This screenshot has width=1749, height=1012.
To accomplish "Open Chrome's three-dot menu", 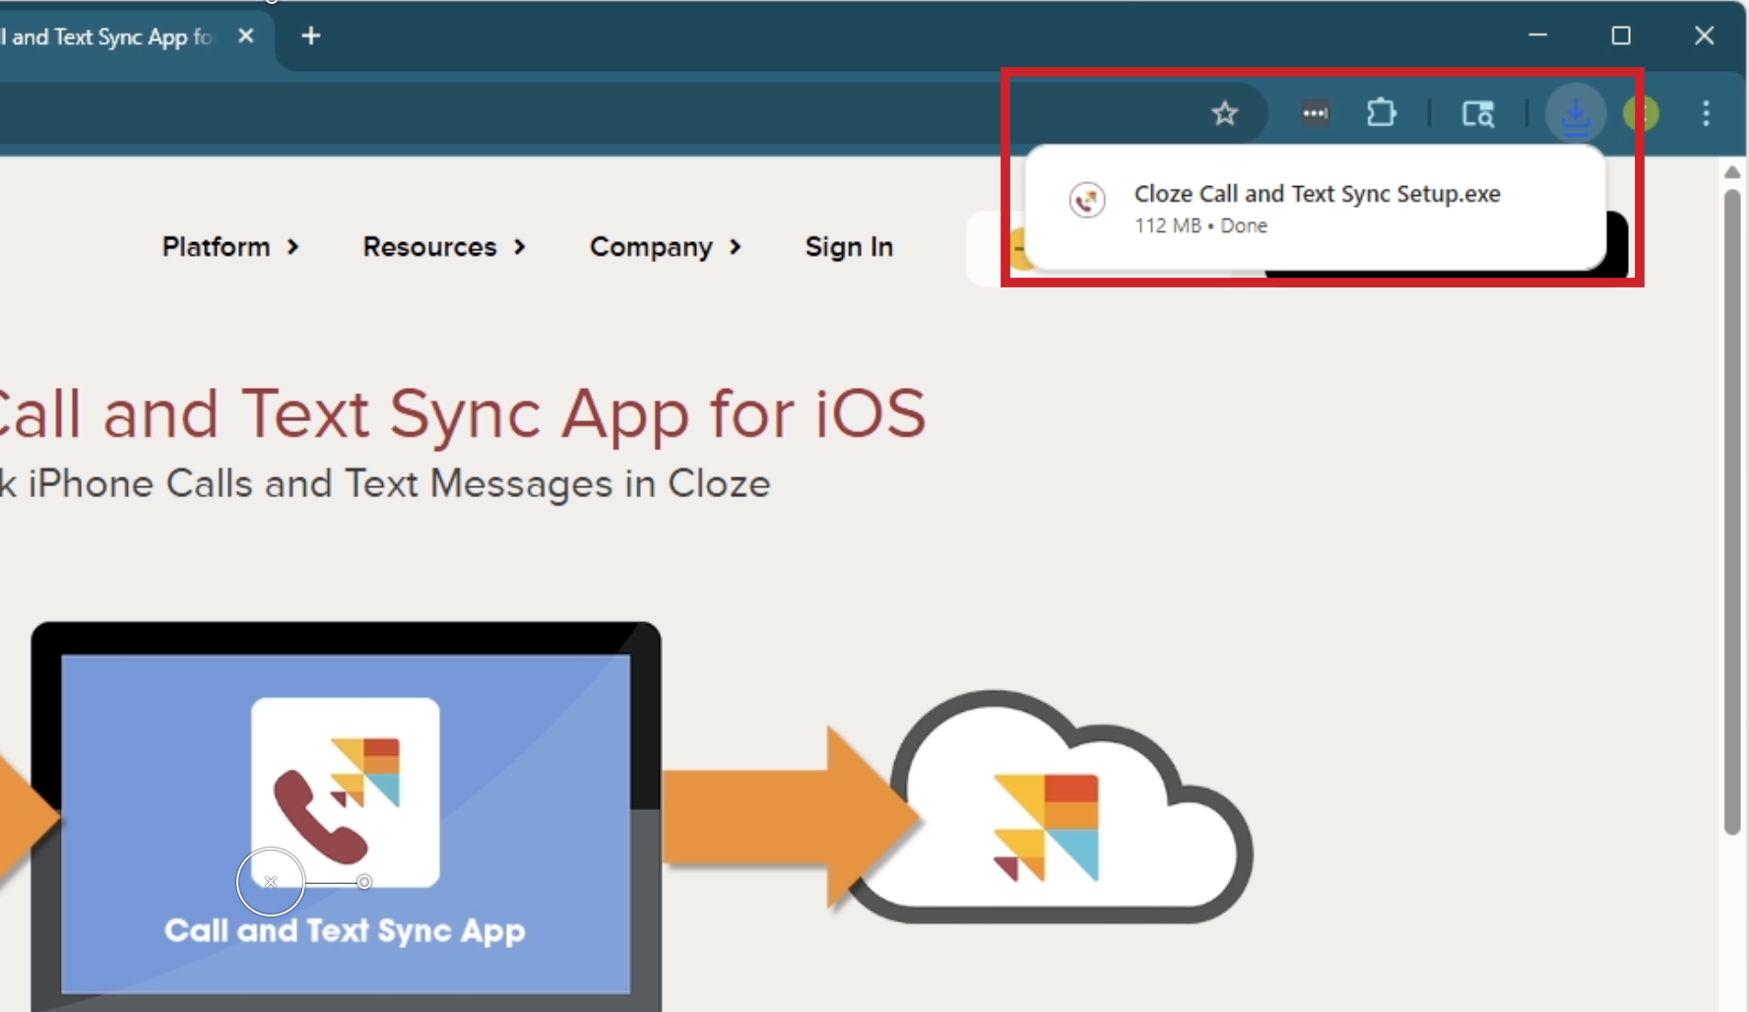I will (x=1706, y=113).
